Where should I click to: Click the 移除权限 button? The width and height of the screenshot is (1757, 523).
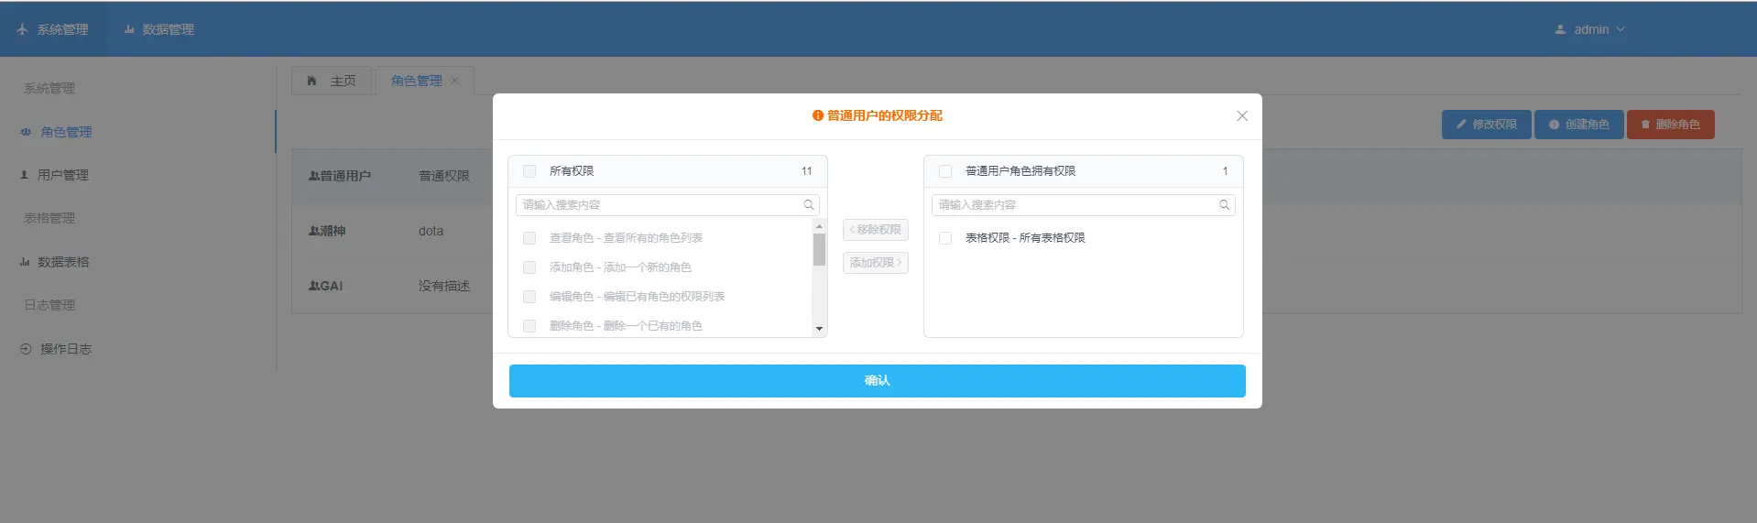(x=876, y=230)
